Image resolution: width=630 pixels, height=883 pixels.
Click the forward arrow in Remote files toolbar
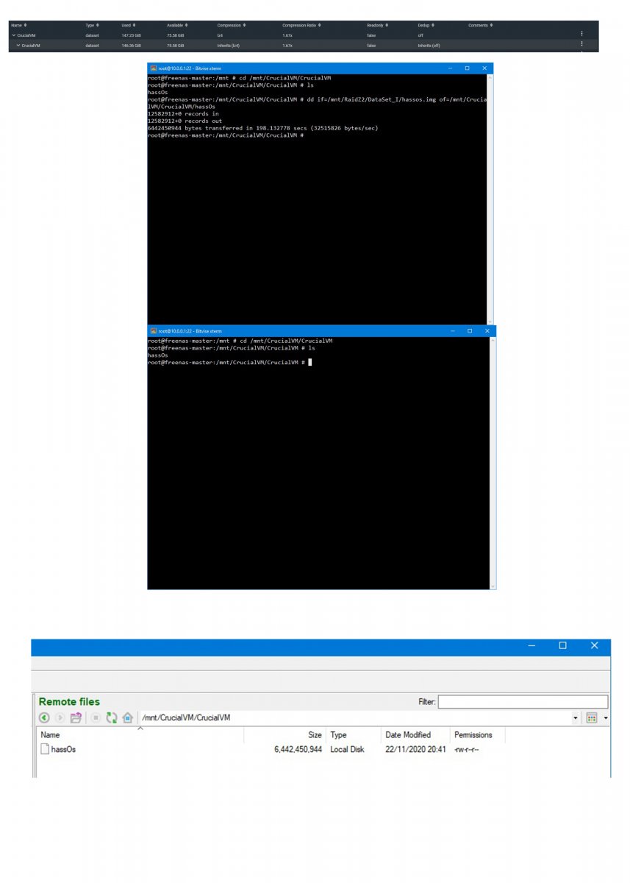(x=60, y=717)
